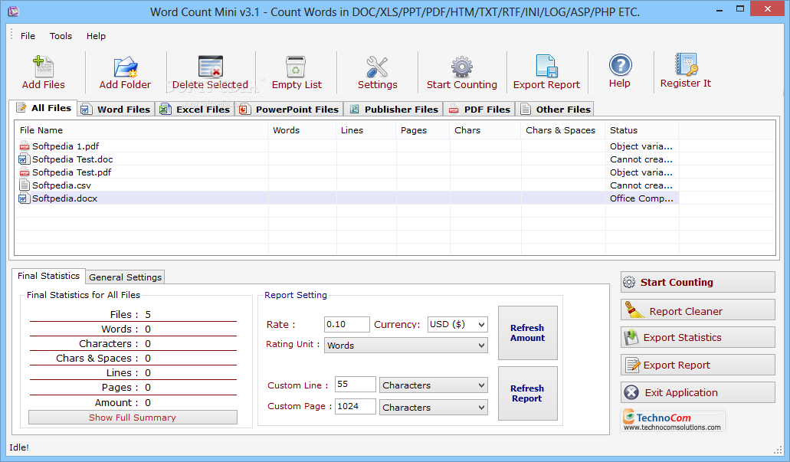
Task: Click the Start Counting gear in the toolbar
Action: click(461, 67)
